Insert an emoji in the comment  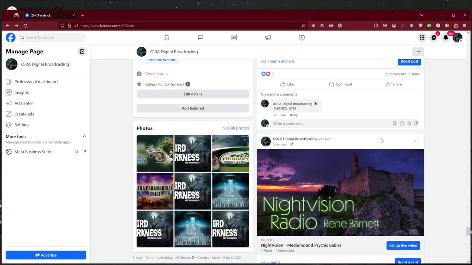[x=402, y=124]
